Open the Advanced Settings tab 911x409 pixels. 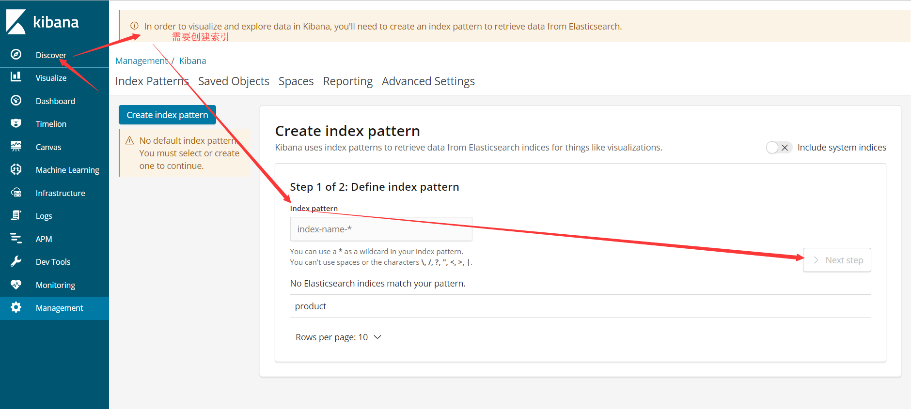(x=428, y=81)
